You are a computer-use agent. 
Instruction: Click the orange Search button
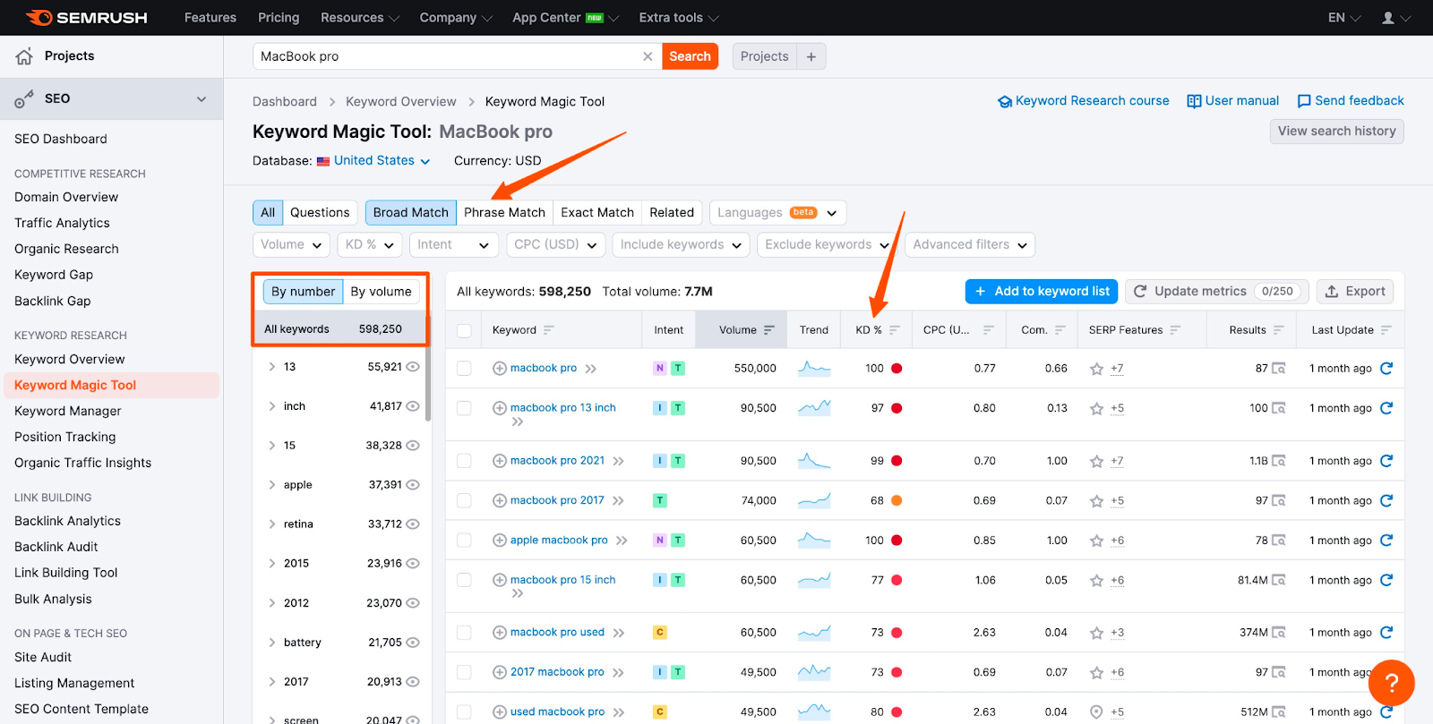coord(690,56)
